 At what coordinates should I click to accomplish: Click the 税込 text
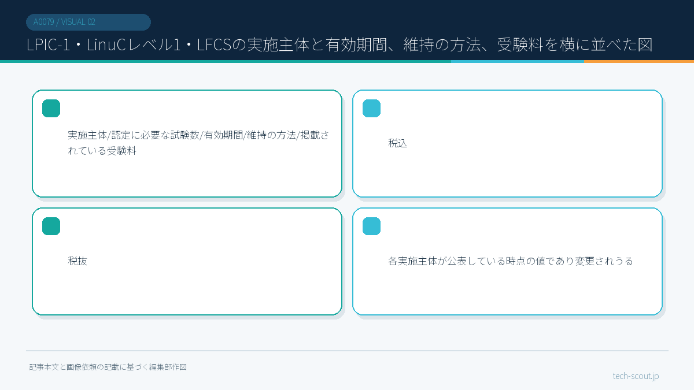(x=398, y=143)
